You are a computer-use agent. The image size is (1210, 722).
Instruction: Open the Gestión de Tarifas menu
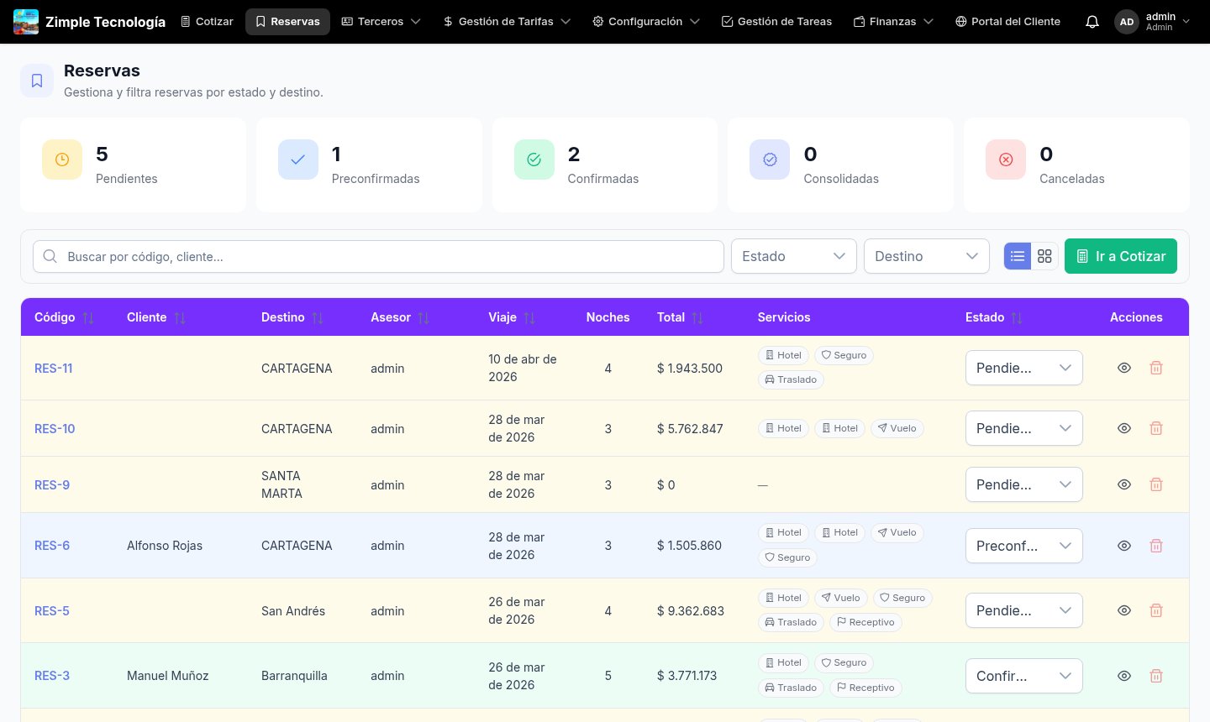506,21
